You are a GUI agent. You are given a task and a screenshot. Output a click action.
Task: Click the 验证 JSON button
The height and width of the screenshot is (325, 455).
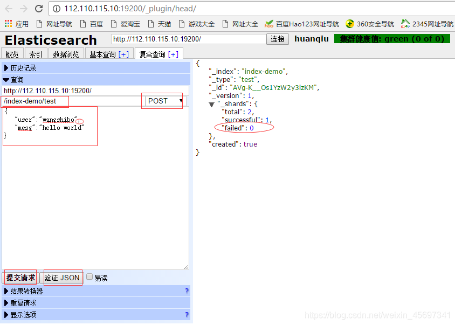tap(62, 278)
